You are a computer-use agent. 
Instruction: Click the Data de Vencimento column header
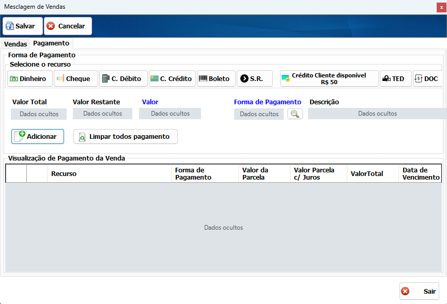point(420,173)
